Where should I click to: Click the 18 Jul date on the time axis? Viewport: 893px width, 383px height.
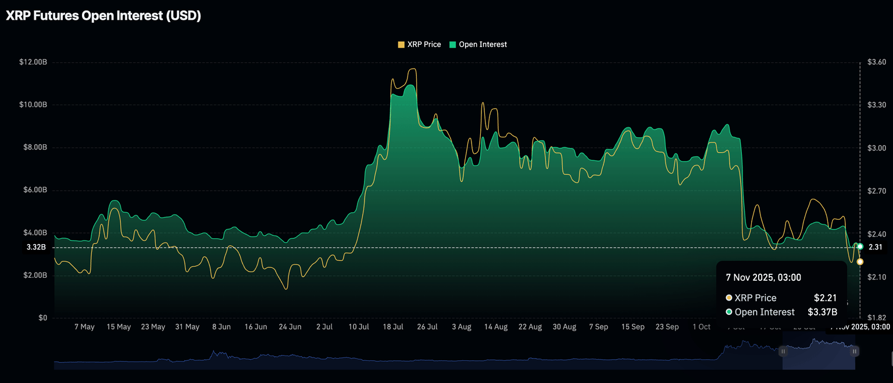click(x=394, y=327)
